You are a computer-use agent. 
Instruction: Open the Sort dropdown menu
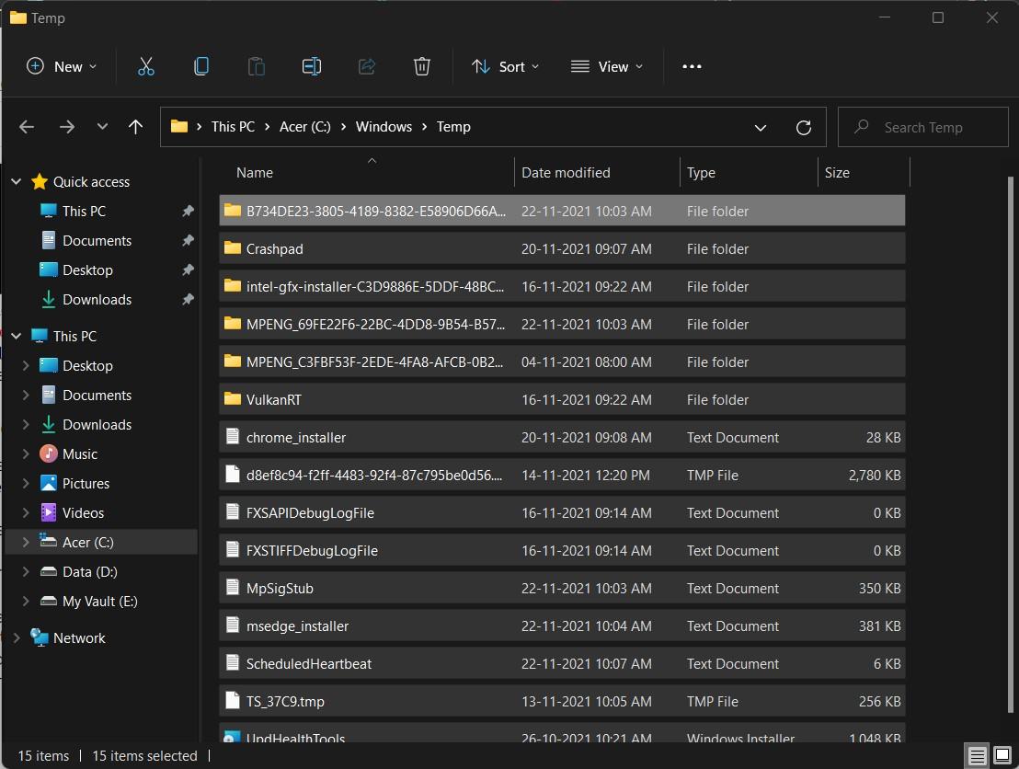click(505, 66)
